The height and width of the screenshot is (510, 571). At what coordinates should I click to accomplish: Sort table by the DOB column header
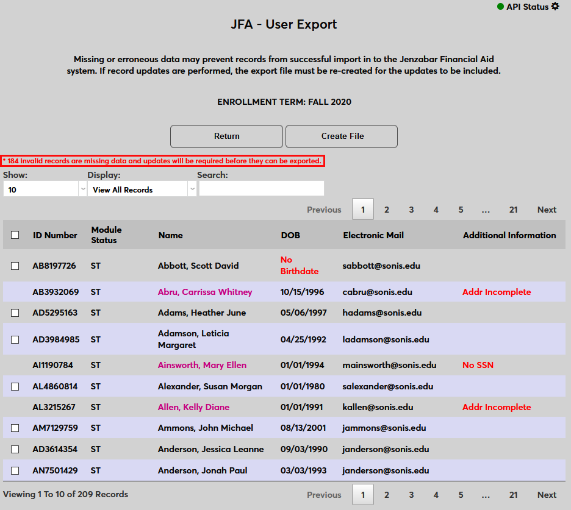(x=290, y=235)
